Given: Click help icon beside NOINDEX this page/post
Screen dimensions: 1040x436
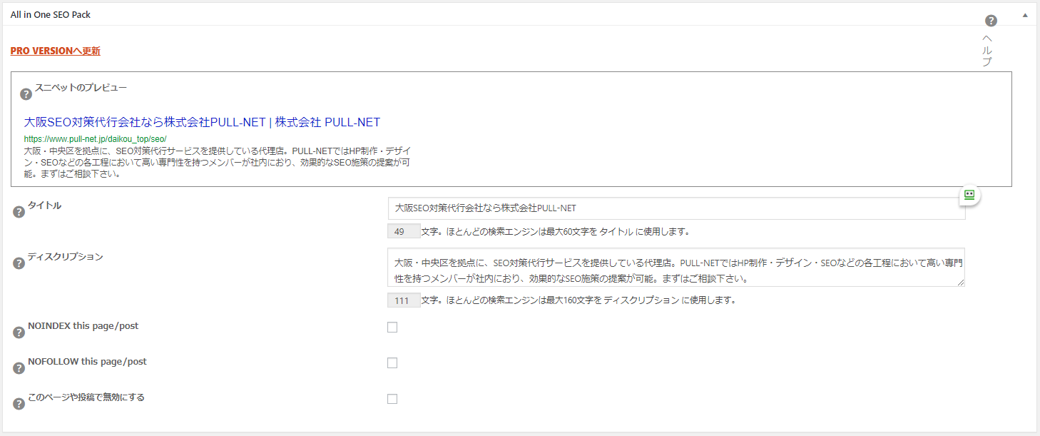Looking at the screenshot, I should tap(19, 333).
